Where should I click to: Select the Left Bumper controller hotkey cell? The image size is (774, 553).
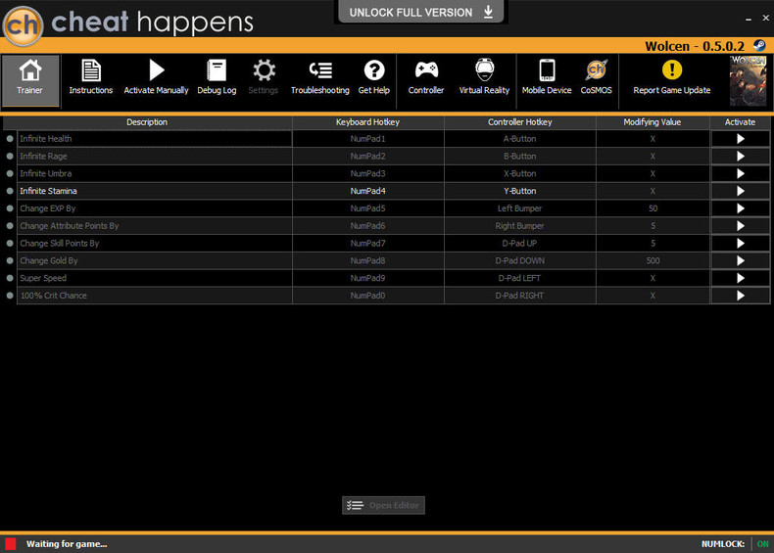tap(520, 208)
